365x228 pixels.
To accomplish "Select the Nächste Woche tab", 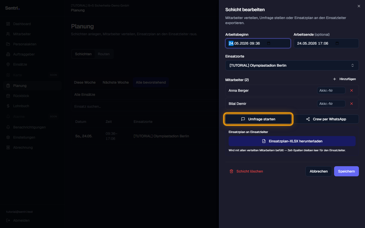I will (116, 82).
